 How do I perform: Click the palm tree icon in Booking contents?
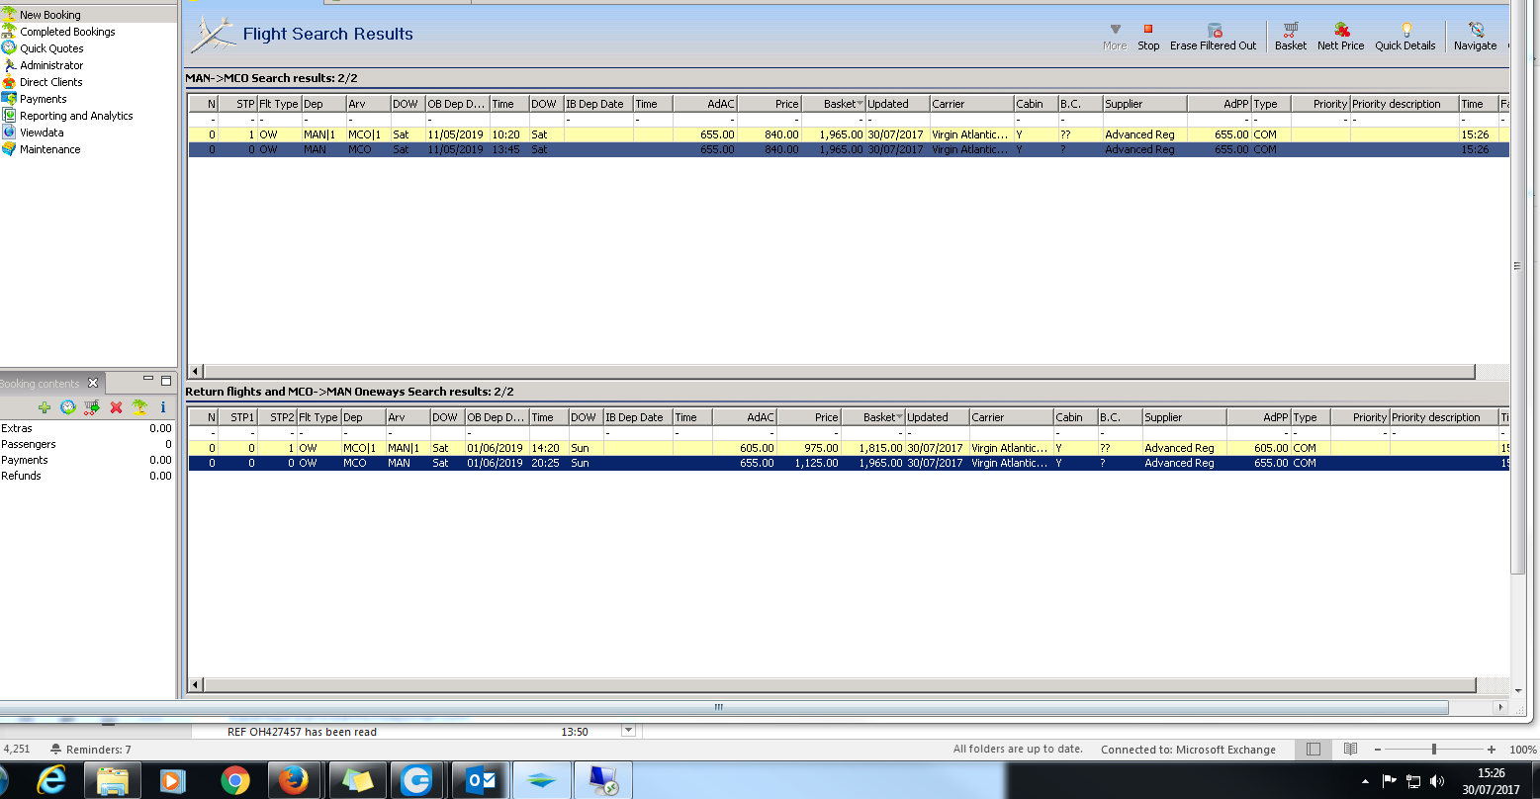139,407
